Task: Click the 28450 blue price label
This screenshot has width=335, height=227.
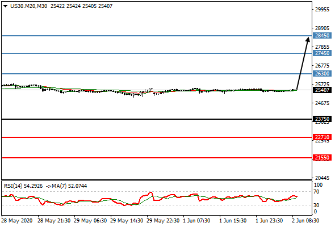Action: point(322,35)
